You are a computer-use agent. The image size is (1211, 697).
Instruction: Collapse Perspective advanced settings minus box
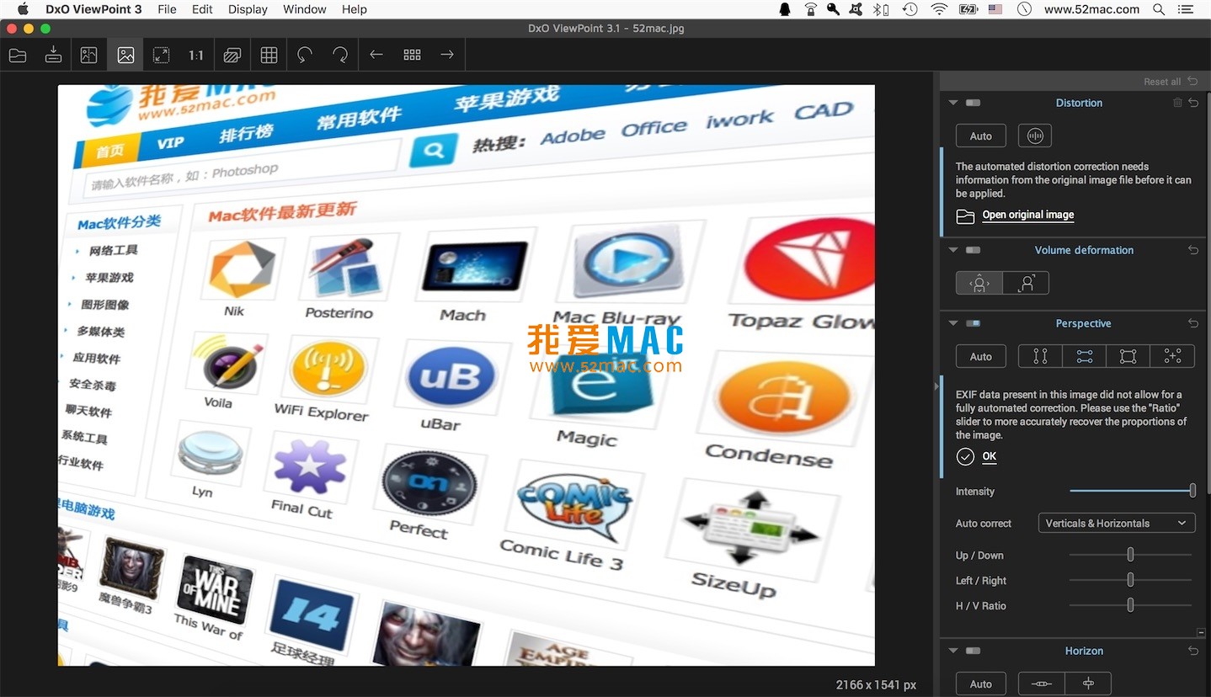point(1201,632)
